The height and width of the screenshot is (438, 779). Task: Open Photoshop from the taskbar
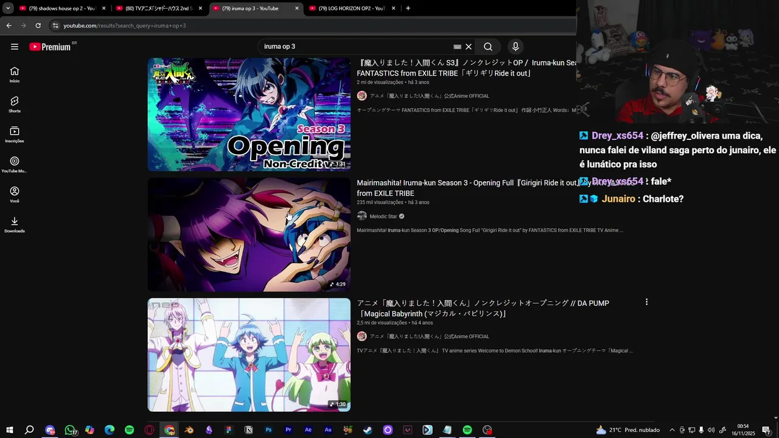(x=268, y=430)
